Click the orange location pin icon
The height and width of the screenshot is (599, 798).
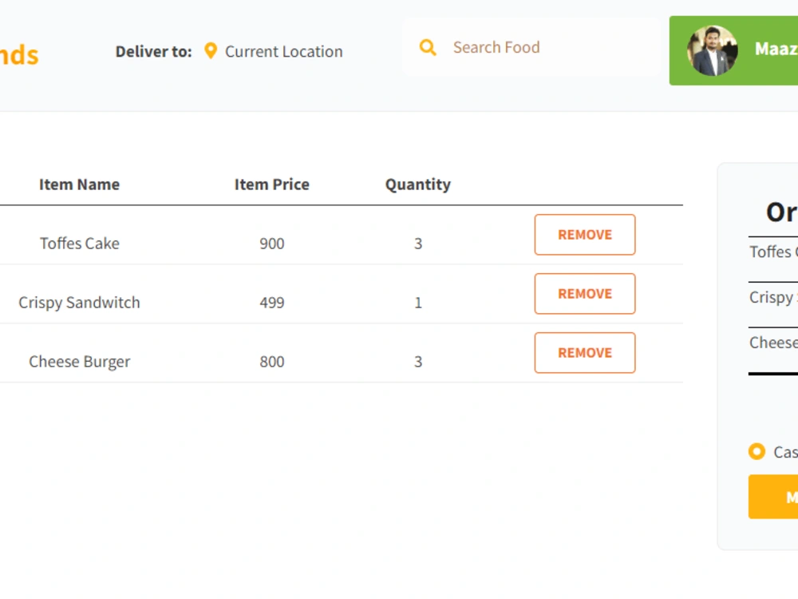(x=210, y=51)
